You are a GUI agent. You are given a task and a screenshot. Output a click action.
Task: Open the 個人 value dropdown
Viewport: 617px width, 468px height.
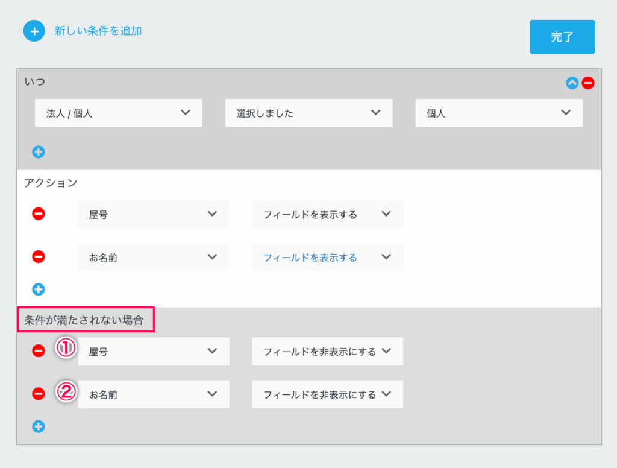pyautogui.click(x=499, y=113)
